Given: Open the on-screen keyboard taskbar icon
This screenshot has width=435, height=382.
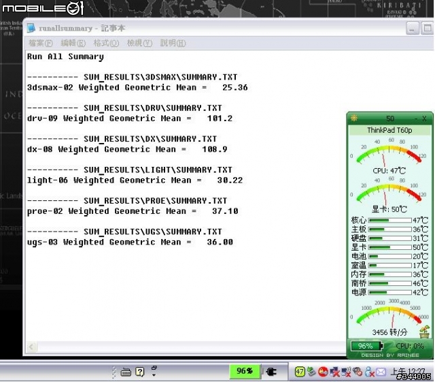Looking at the screenshot, I should (126, 372).
